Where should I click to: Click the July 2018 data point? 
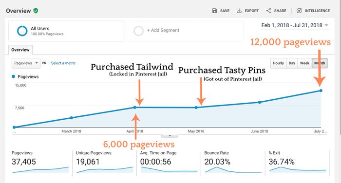point(321,91)
